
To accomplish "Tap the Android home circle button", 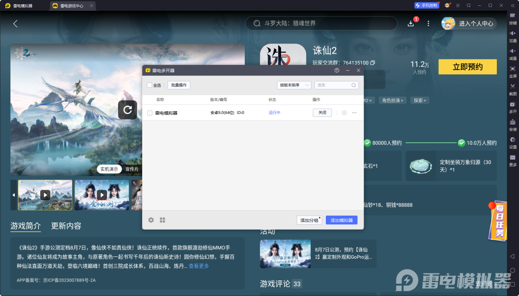I will pos(512,270).
